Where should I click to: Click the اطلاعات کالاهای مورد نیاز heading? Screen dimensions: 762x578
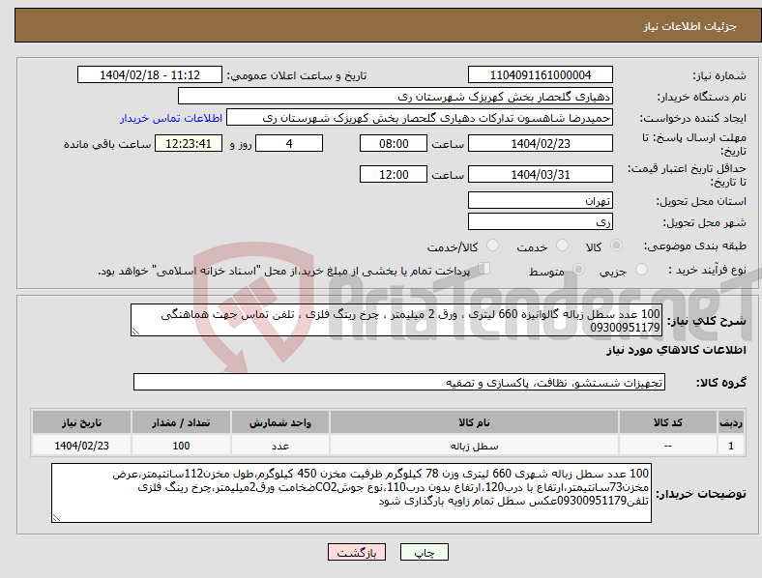click(676, 350)
